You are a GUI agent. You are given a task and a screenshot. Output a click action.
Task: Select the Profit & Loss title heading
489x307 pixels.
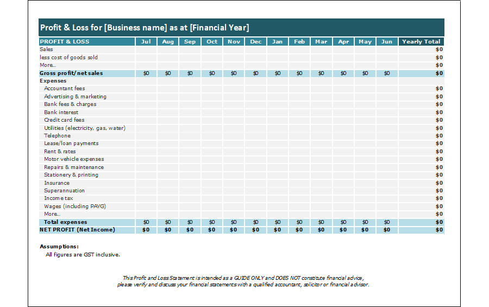(x=145, y=28)
